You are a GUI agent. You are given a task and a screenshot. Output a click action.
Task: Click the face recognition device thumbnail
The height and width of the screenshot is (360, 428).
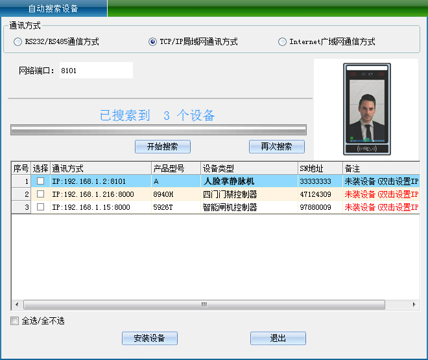click(367, 109)
